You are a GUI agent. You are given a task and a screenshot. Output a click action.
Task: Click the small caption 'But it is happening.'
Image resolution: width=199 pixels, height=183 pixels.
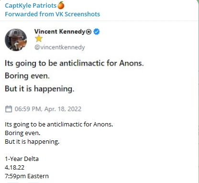32,142
